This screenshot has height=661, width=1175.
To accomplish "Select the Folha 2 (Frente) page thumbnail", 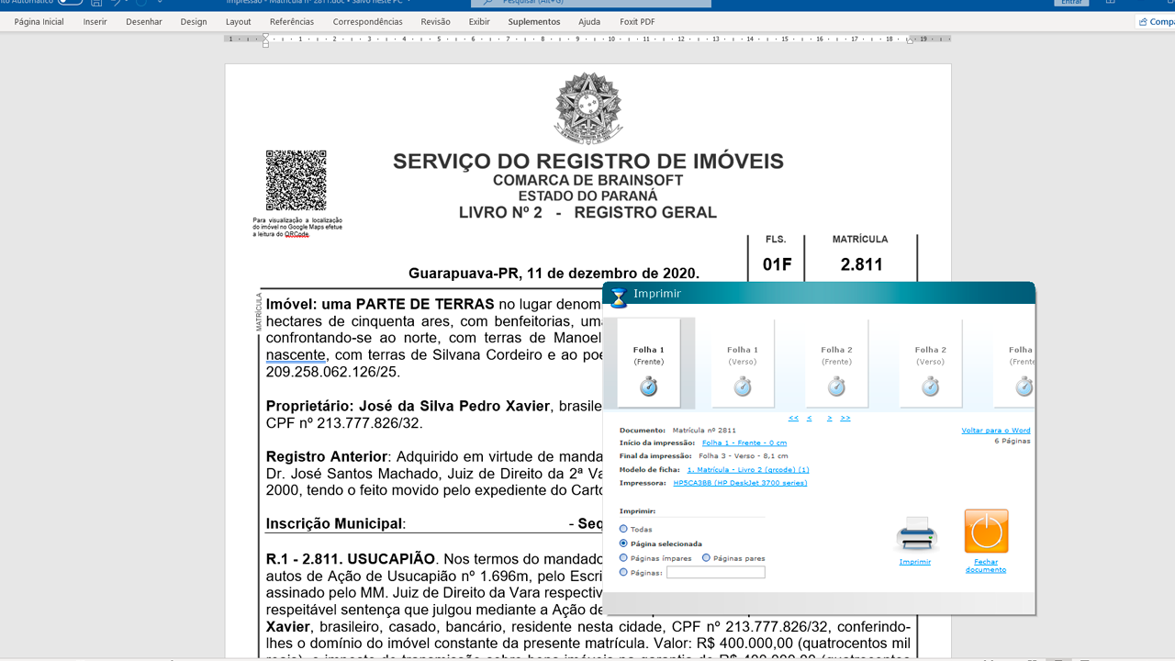I will pos(836,364).
